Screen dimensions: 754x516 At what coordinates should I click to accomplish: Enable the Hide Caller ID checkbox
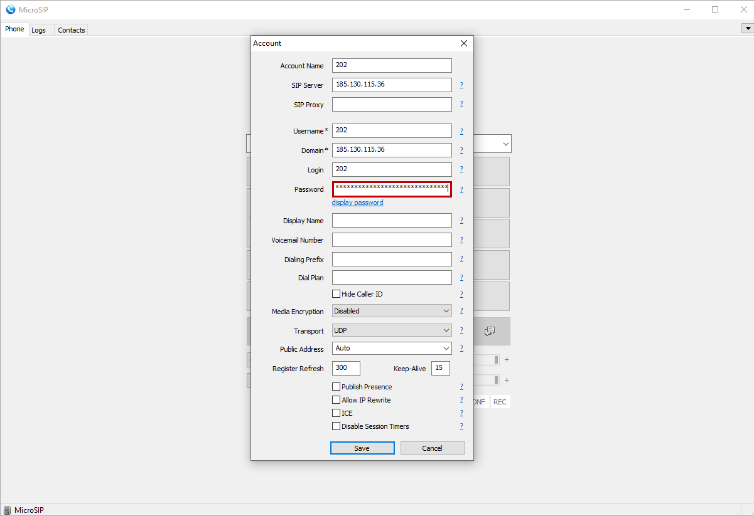pos(337,294)
